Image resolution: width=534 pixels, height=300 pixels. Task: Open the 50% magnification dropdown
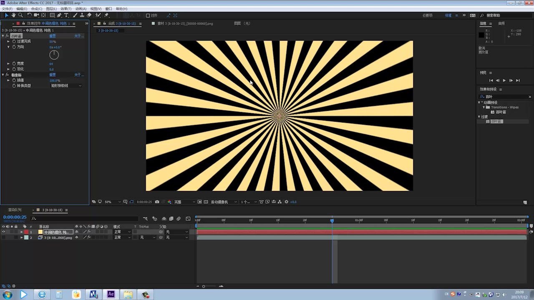click(112, 202)
